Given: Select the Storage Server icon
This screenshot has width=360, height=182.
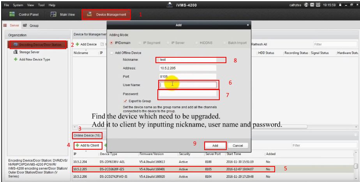Looking at the screenshot, I should click(16, 52).
